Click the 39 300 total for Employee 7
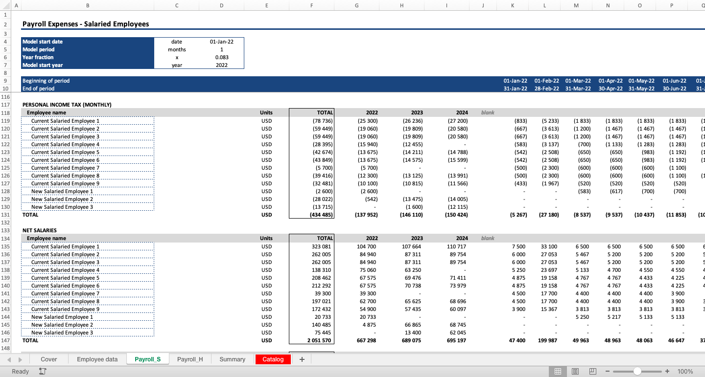705x377 pixels. point(312,293)
